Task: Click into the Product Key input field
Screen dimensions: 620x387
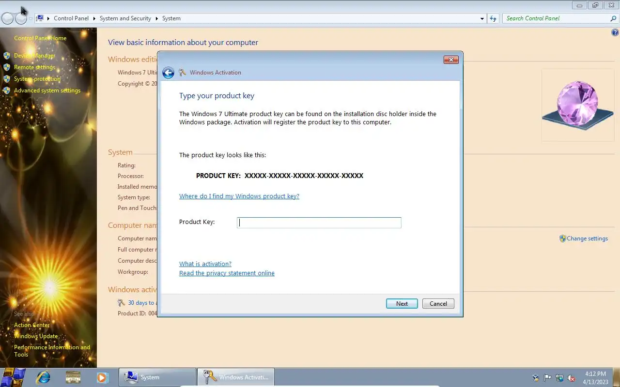Action: click(319, 223)
